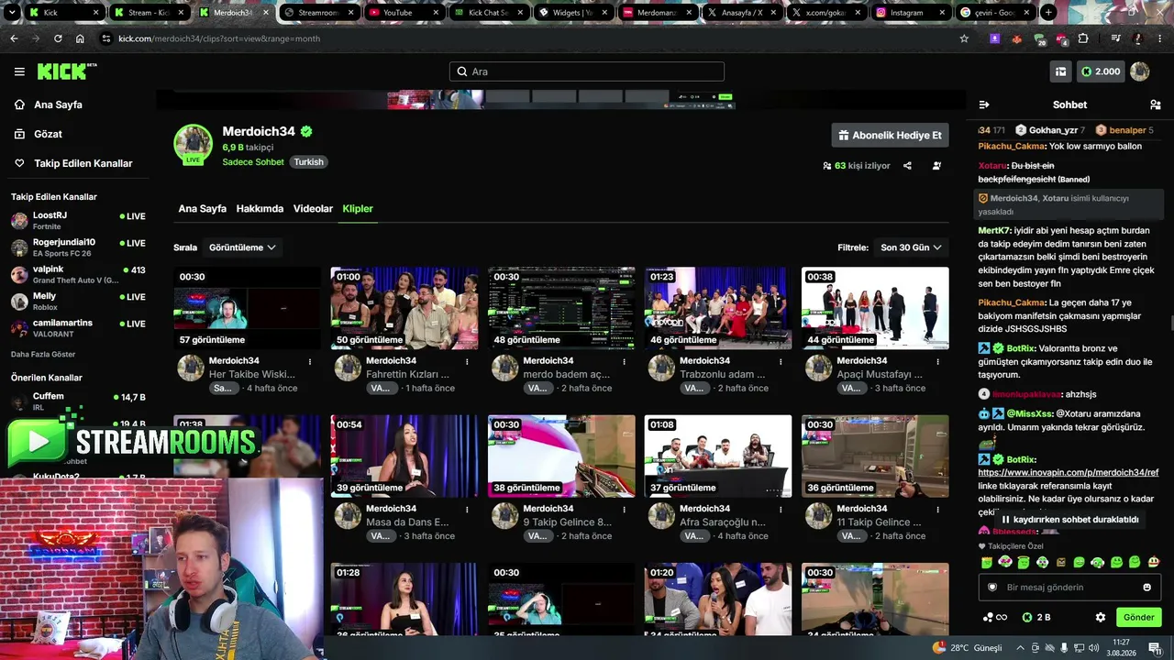Send chat message with Gönder button

tap(1138, 618)
